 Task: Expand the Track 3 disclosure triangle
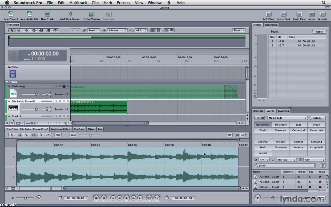pos(9,116)
